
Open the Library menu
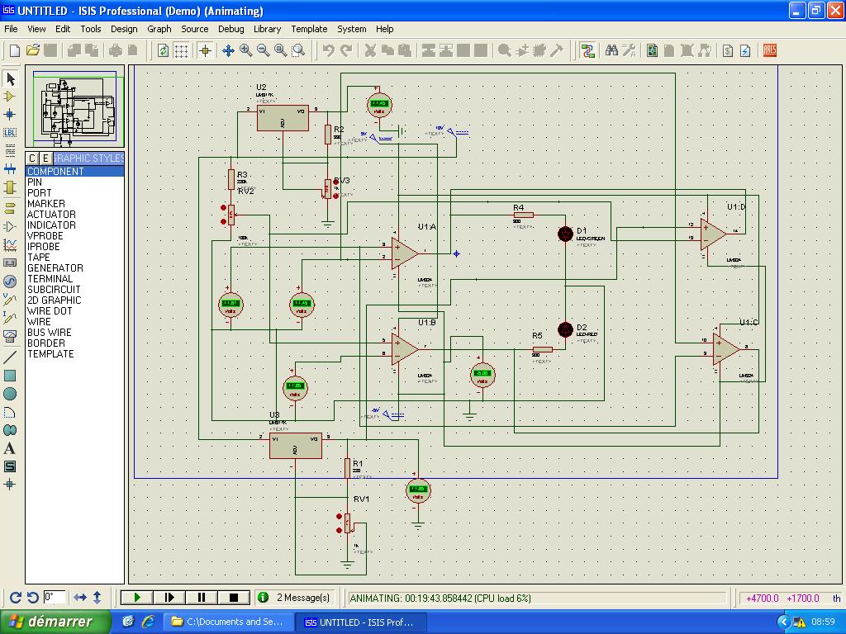[x=267, y=29]
